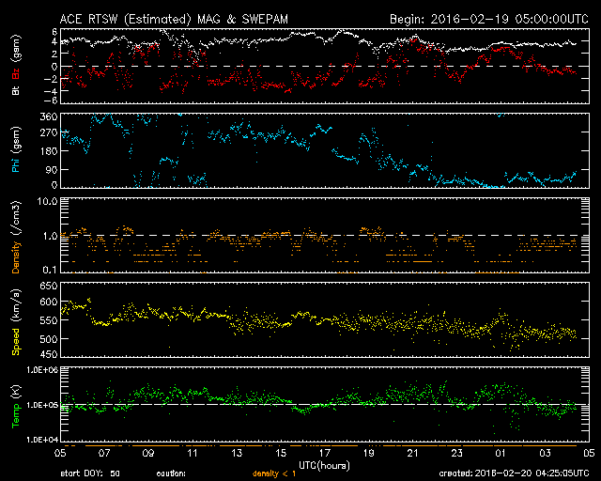
Task: Click the '(K)' unit label
Action: (x=16, y=392)
